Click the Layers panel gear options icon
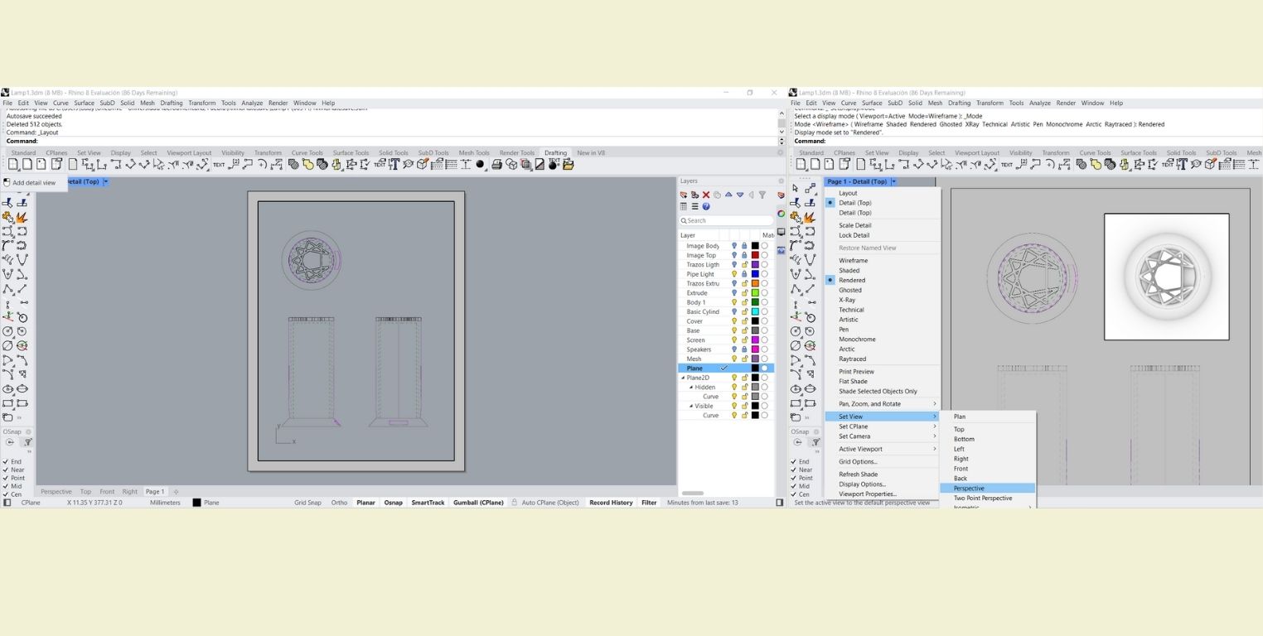The height and width of the screenshot is (636, 1263). point(781,181)
